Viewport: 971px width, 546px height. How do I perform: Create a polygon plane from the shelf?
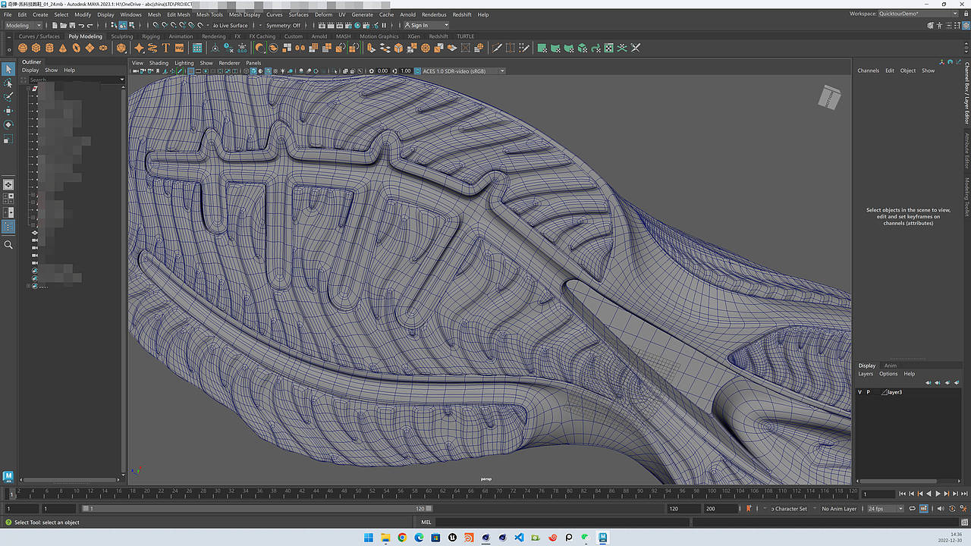click(90, 48)
